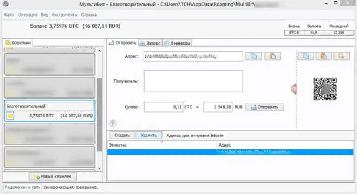Click the Новый кошелек button
Image resolution: width=357 pixels, height=194 pixels.
click(x=53, y=176)
